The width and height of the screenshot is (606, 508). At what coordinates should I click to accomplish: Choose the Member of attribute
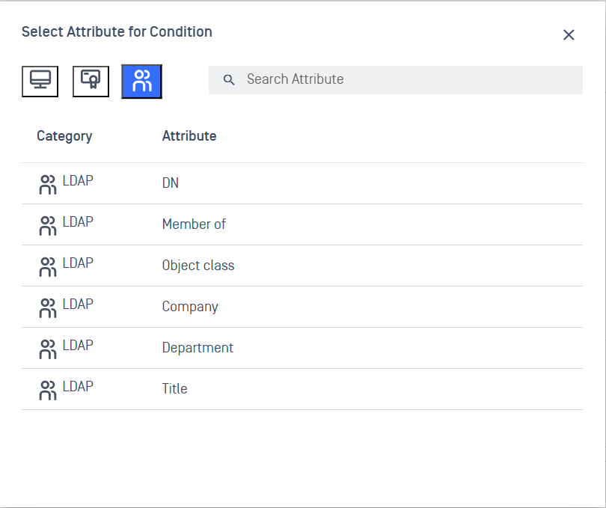194,224
